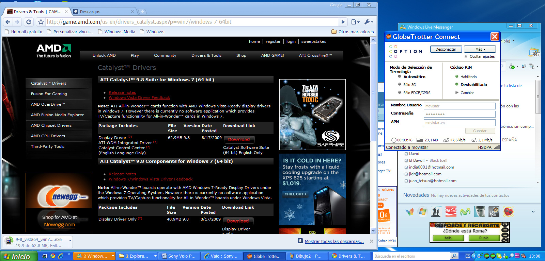This screenshot has height=261, width=545.
Task: Click the webpage vertical scrollbar down arrow
Action: 373,230
